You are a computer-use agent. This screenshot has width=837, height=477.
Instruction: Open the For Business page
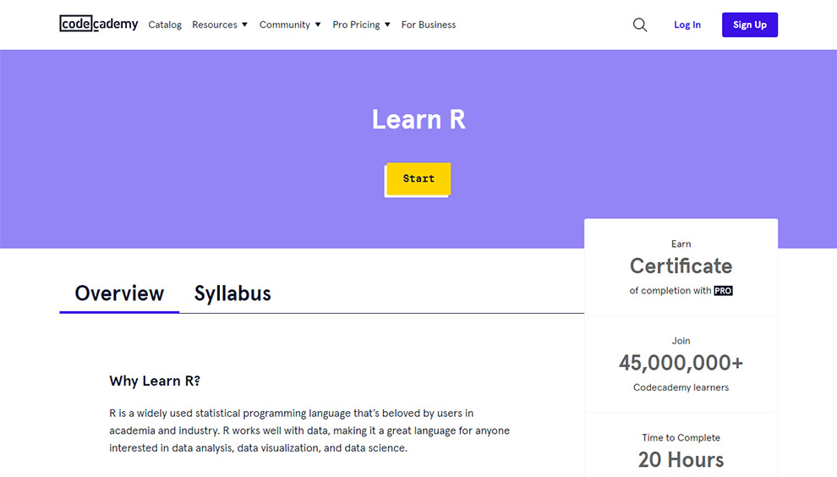click(x=429, y=25)
